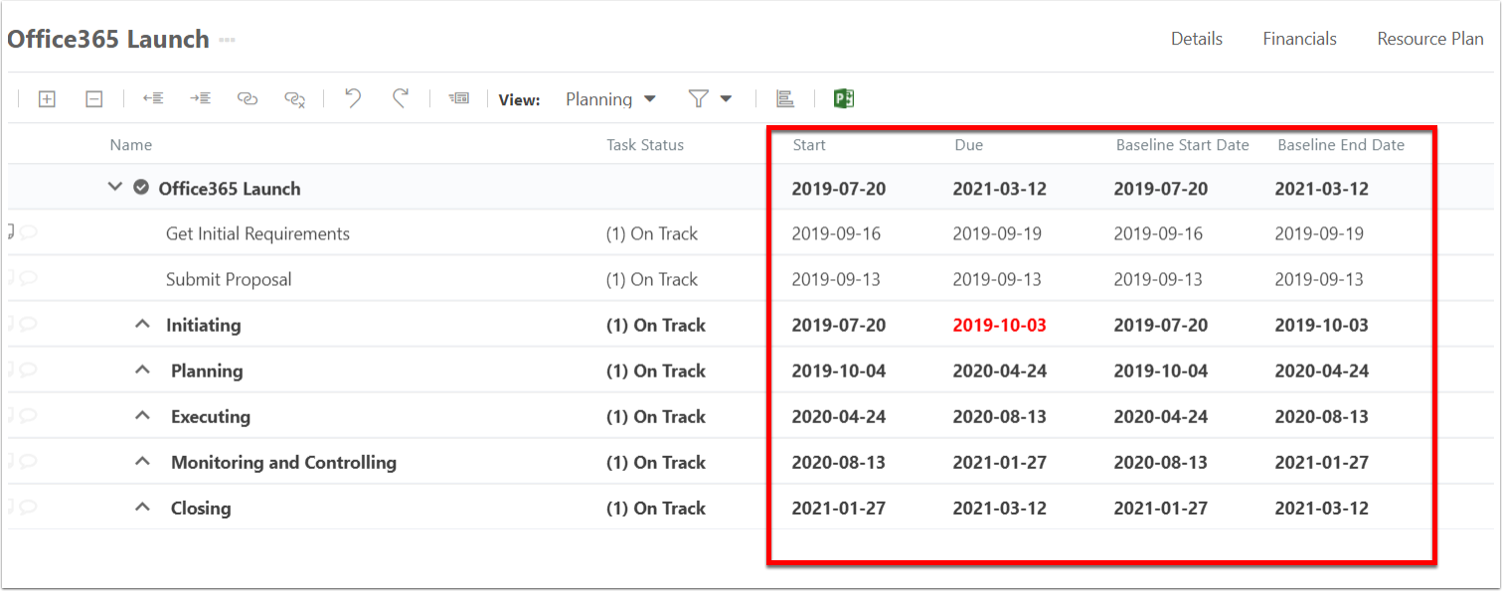Expand the Executing phase chevron
The width and height of the screenshot is (1502, 591).
(x=142, y=415)
